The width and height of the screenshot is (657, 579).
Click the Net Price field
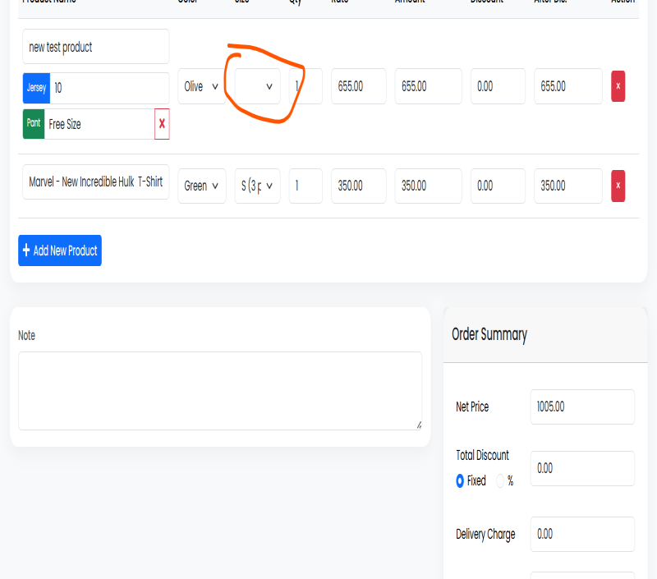(582, 407)
